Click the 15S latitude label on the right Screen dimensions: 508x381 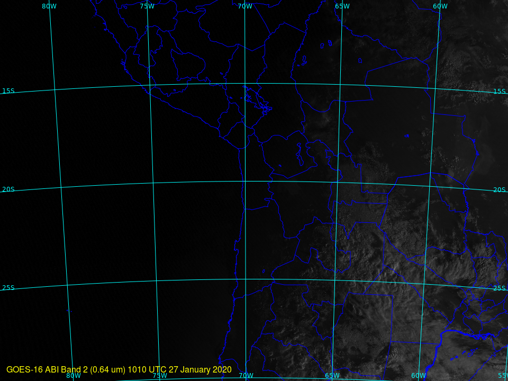click(x=499, y=92)
